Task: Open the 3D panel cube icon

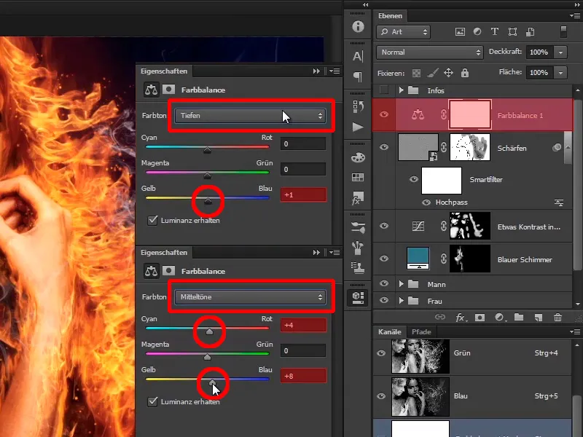Action: [358, 298]
